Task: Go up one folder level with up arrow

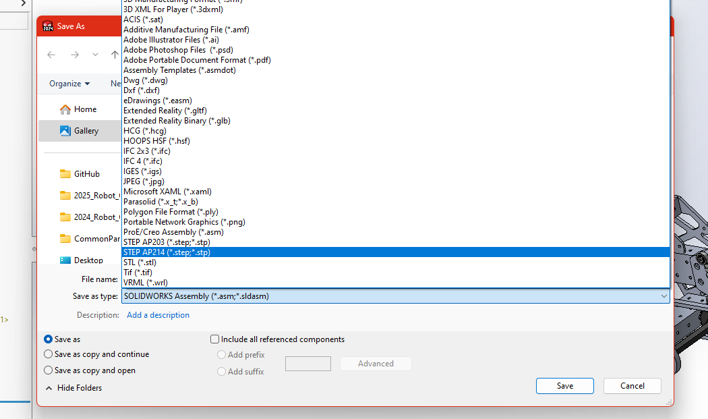Action: [x=115, y=55]
